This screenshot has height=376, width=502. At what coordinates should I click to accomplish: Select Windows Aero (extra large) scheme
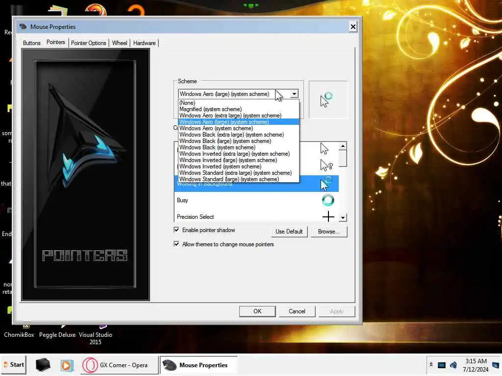tap(239, 116)
